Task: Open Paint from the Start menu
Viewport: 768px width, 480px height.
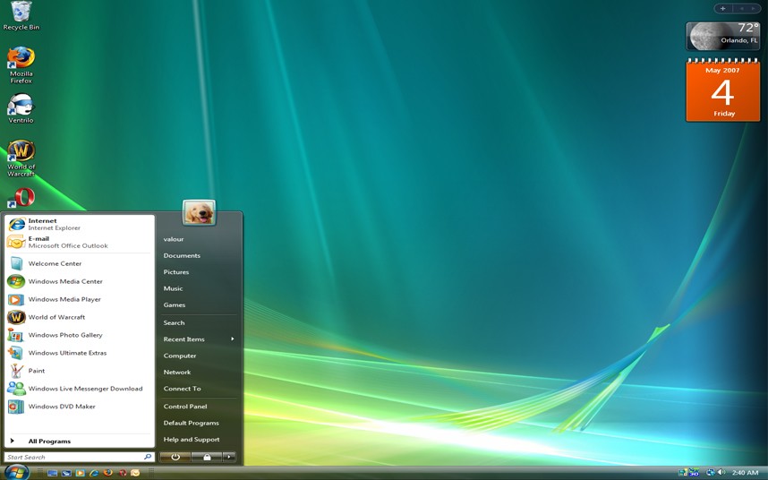Action: point(36,371)
